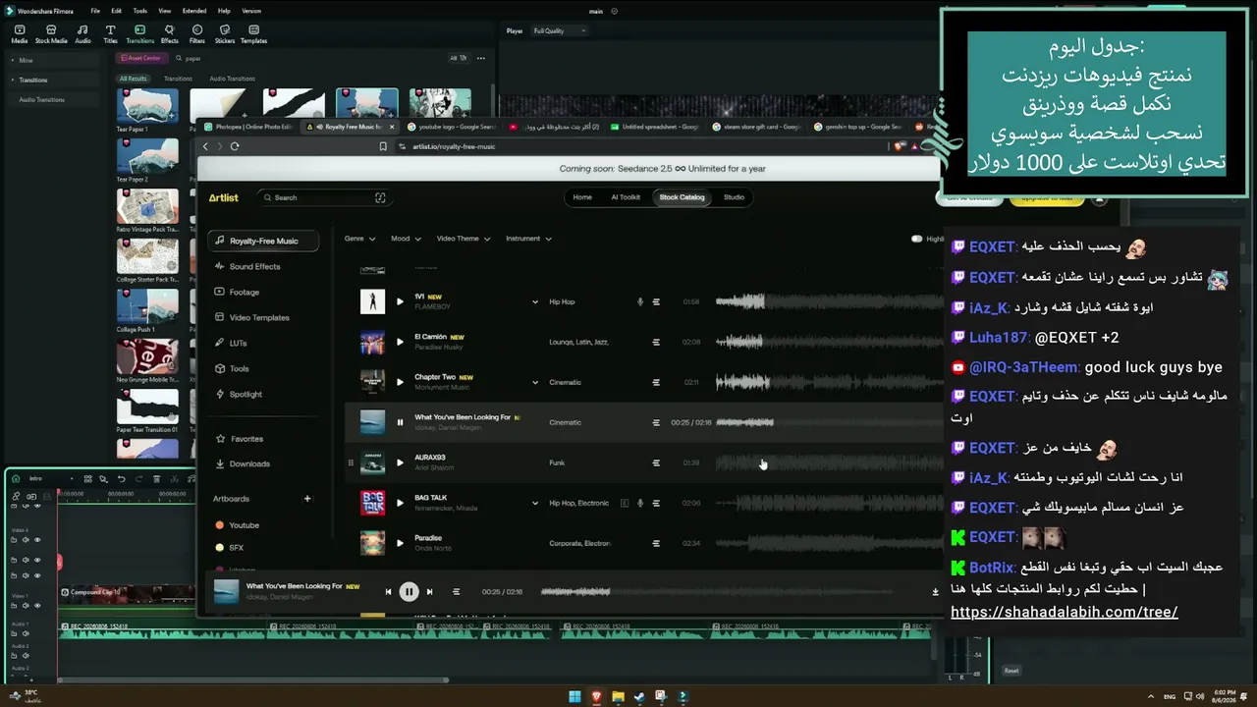
Task: Seek within the AURAX93 track waveform
Action: point(828,462)
